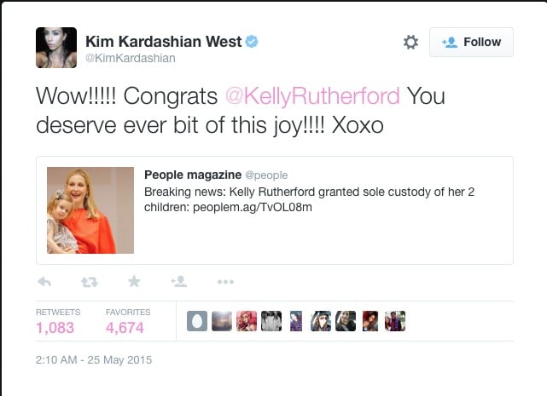Click the egg default avatar in the favoriters row

tap(197, 321)
